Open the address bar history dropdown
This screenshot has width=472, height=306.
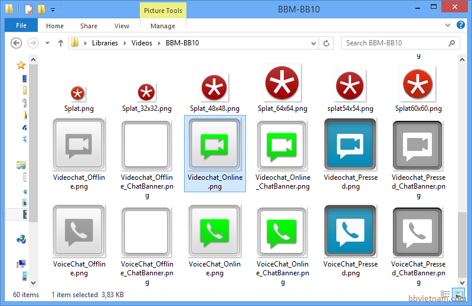coord(313,43)
